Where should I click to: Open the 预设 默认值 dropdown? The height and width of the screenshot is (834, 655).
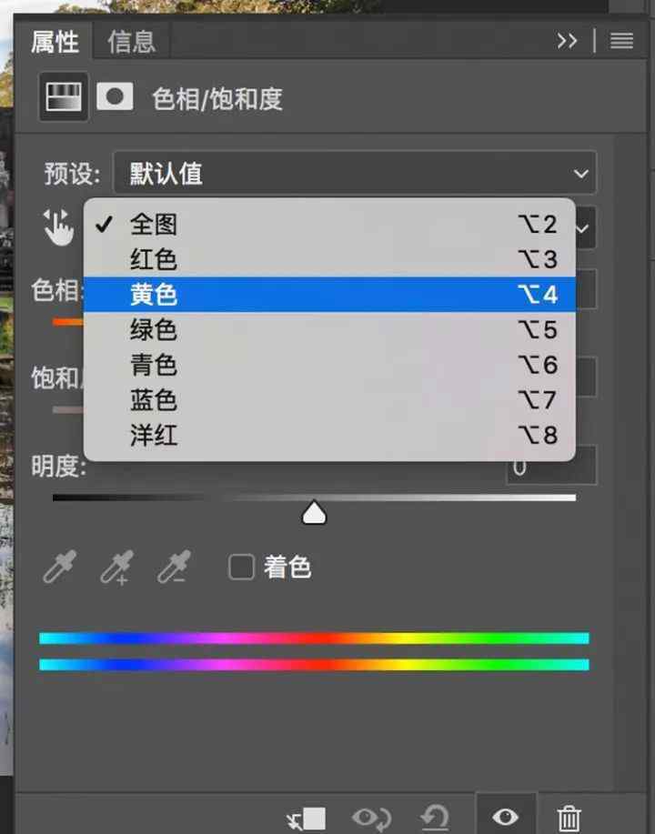click(355, 173)
